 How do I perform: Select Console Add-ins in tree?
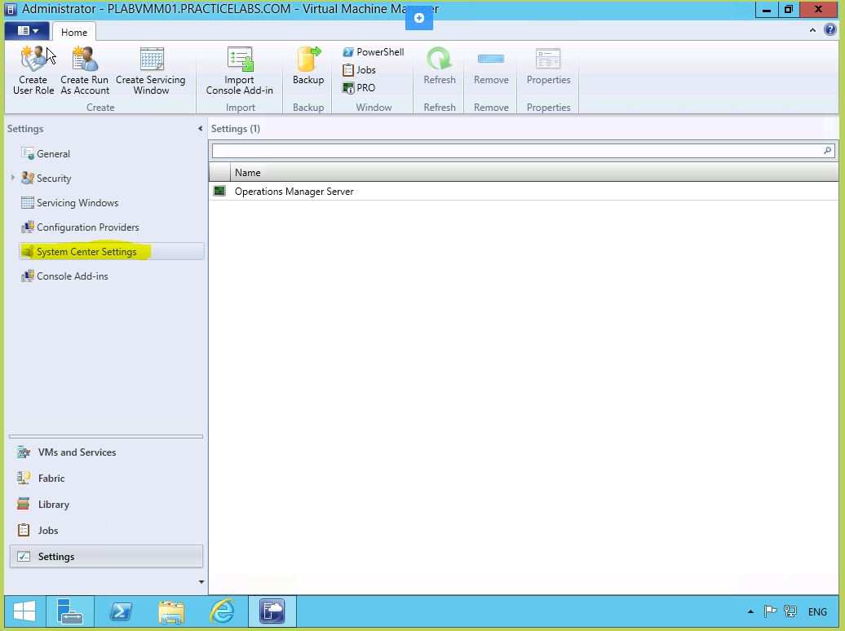(x=72, y=276)
